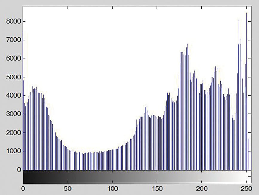This screenshot has width=259, height=195.
Task: Select the 4000 y-axis tick label
Action: pyautogui.click(x=13, y=96)
